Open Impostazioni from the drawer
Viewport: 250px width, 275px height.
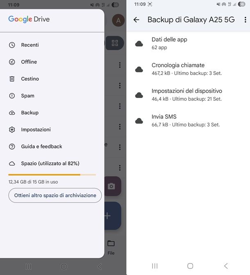point(36,129)
